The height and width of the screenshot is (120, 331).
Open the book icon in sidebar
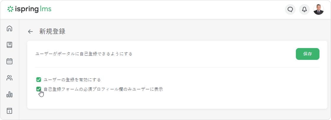tap(9, 45)
